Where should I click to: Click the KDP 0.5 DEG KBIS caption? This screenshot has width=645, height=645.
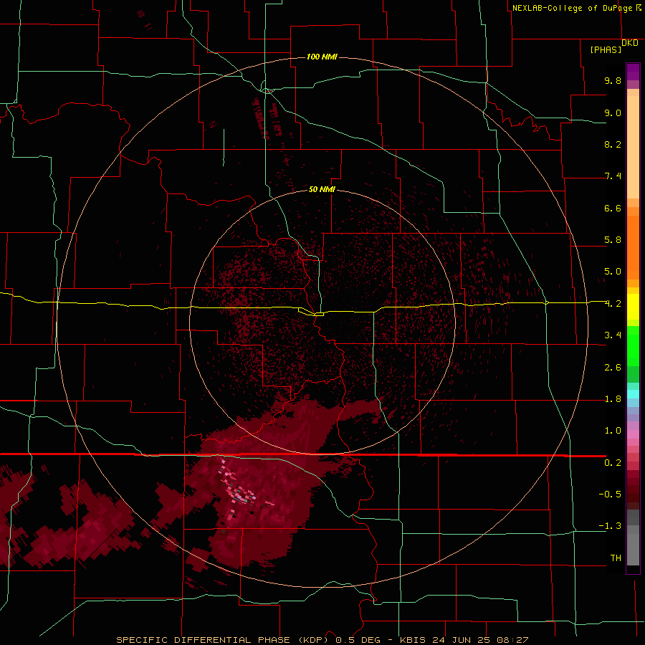click(322, 640)
